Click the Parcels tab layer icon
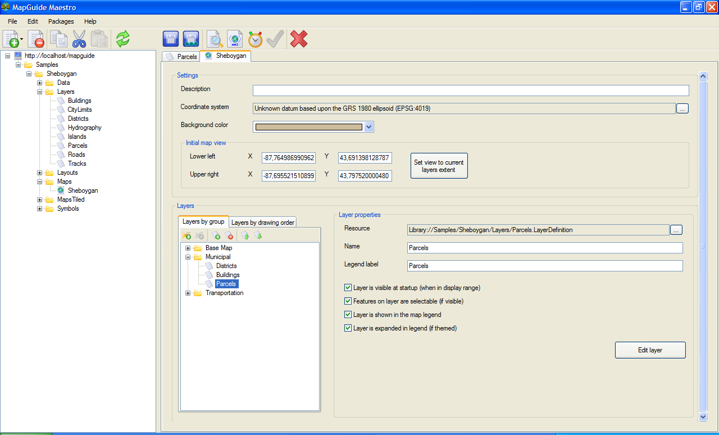 170,56
